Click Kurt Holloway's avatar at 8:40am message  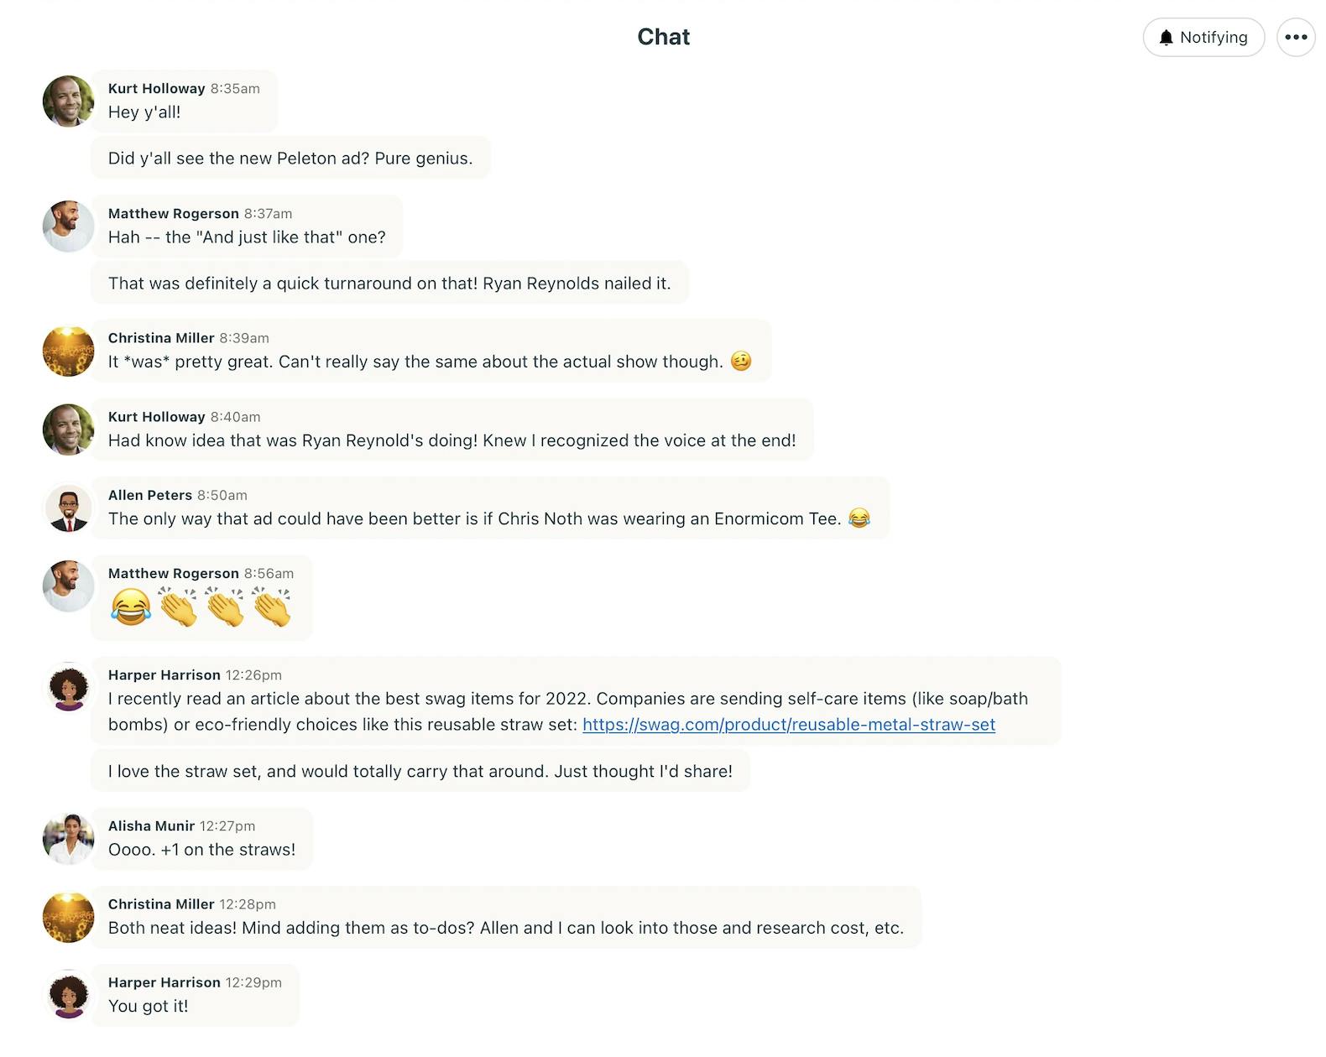coord(68,430)
